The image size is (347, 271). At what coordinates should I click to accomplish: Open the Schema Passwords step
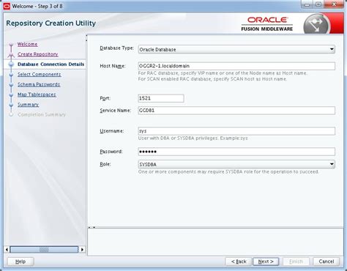(x=39, y=84)
